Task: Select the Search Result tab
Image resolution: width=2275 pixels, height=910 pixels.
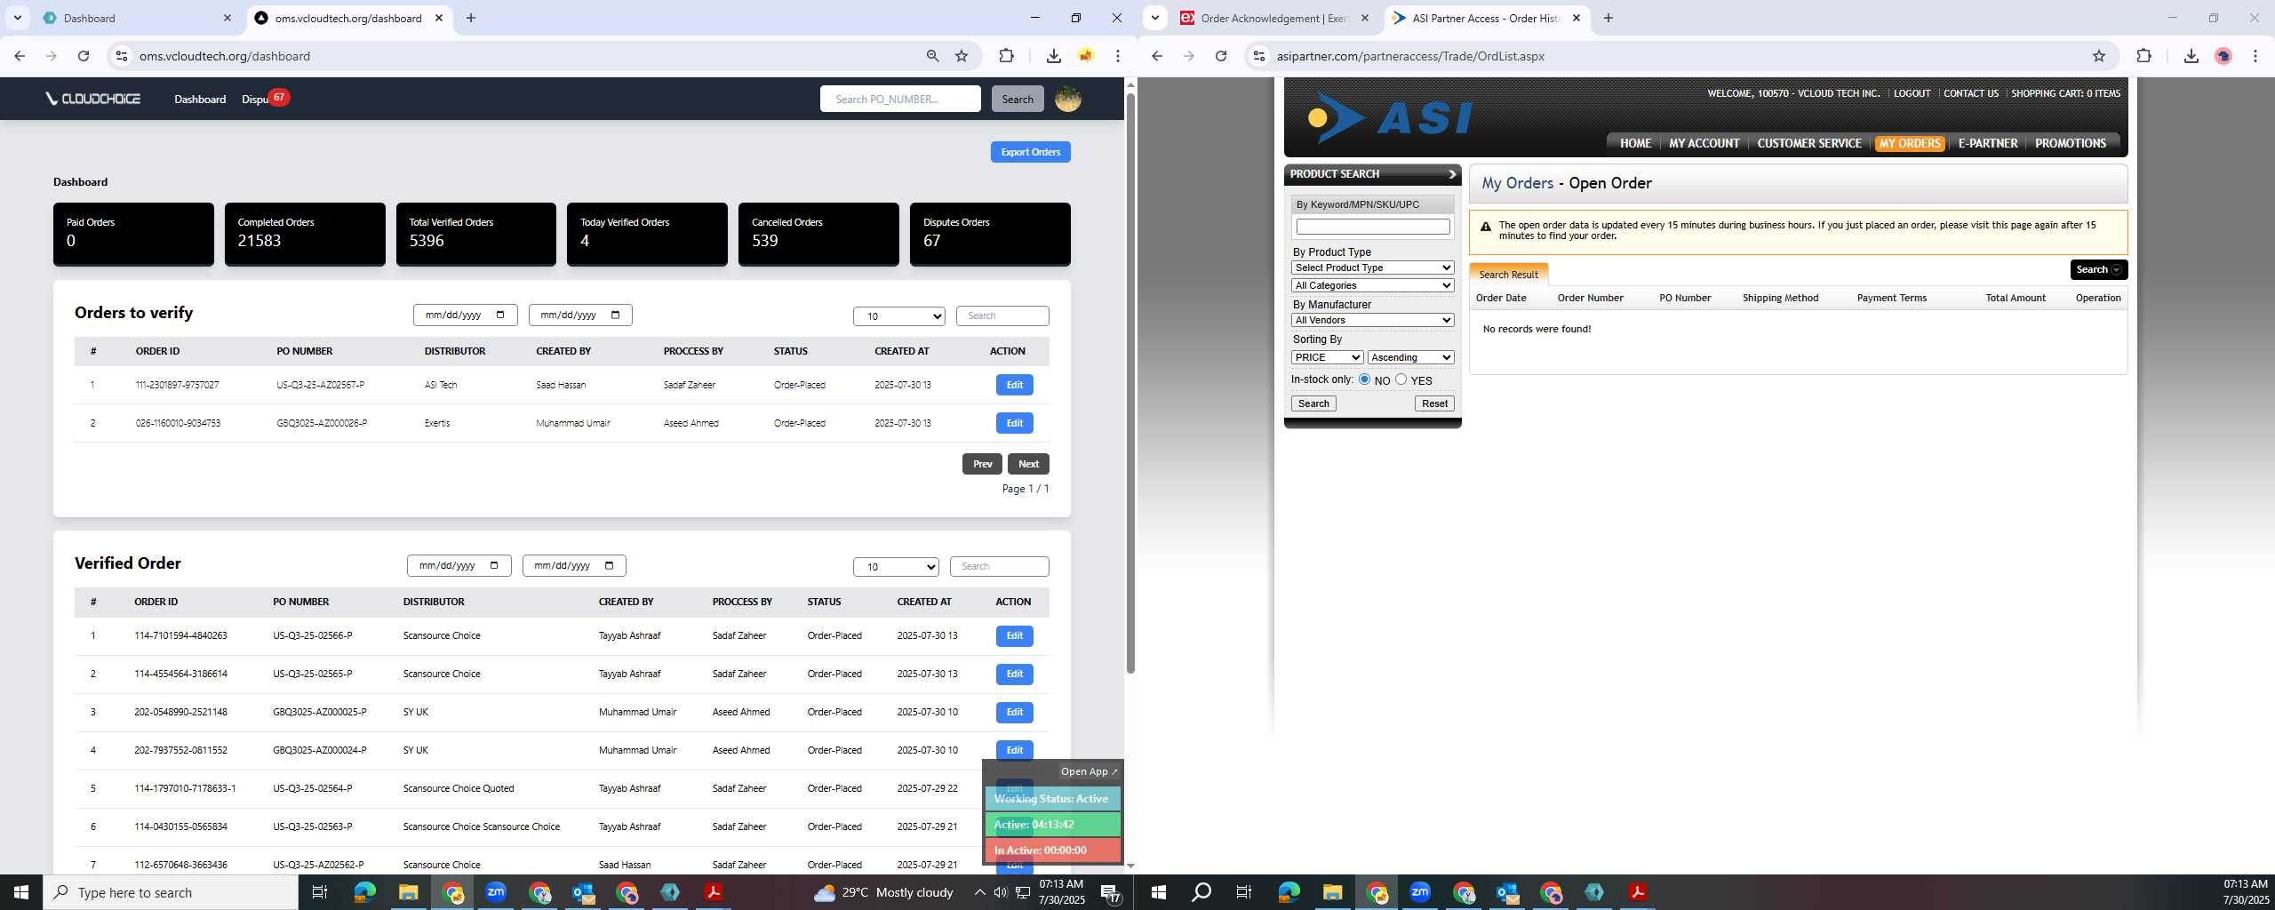Action: [x=1508, y=275]
